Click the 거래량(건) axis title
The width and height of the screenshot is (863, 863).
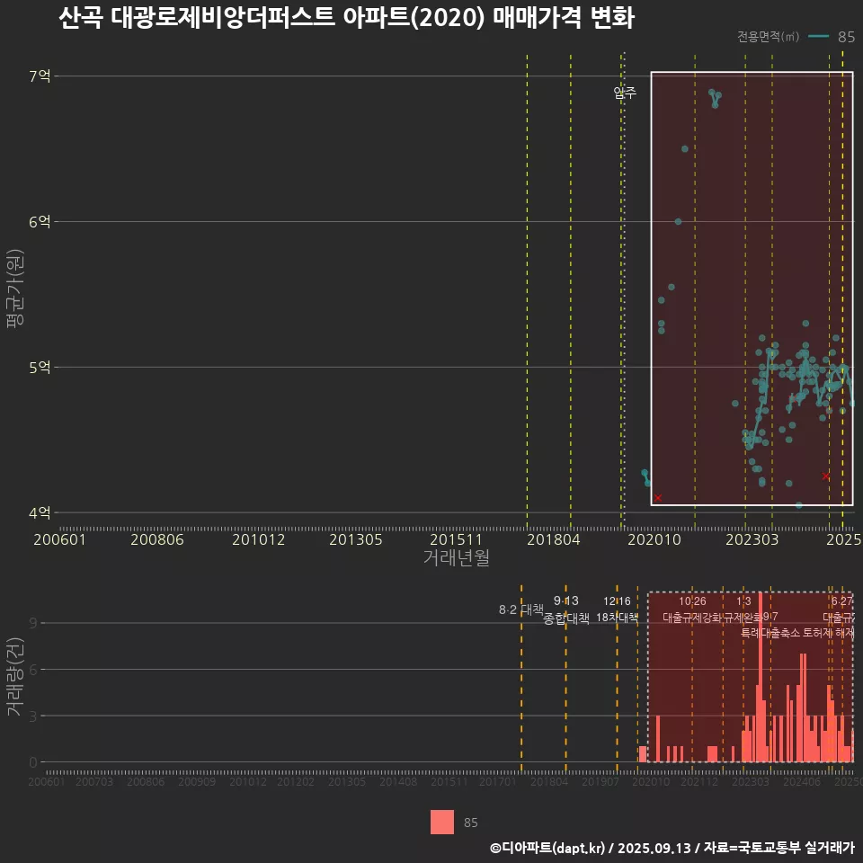[x=15, y=676]
